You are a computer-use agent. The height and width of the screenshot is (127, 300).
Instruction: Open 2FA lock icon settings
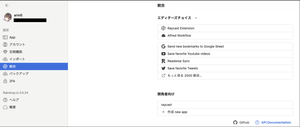coord(5,81)
